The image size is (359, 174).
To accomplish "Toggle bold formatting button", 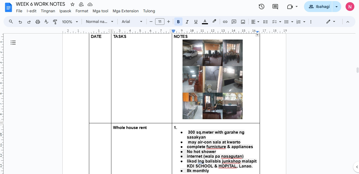I will [178, 22].
